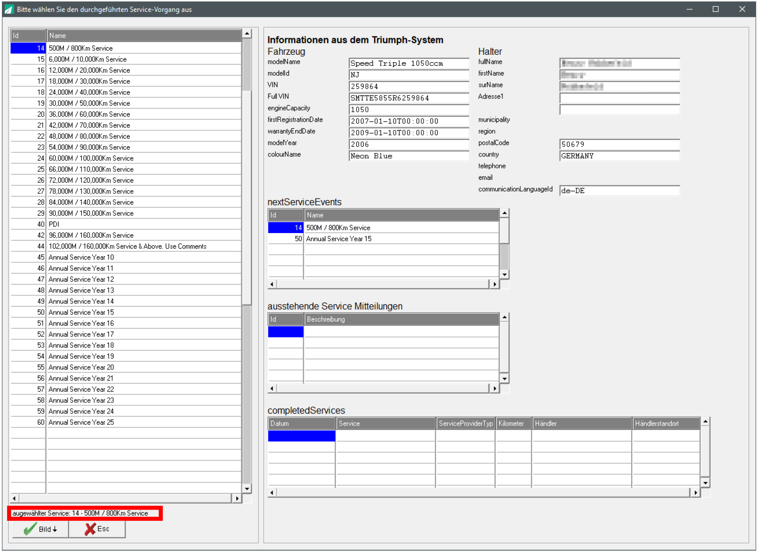Viewport: 759px width, 553px height.
Task: Select '102,000M / 160,000Km Service & Above' row
Action: [125, 246]
